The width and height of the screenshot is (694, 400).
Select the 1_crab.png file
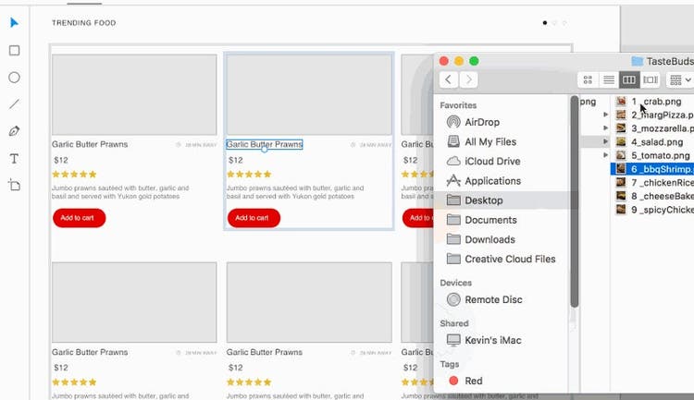click(656, 102)
